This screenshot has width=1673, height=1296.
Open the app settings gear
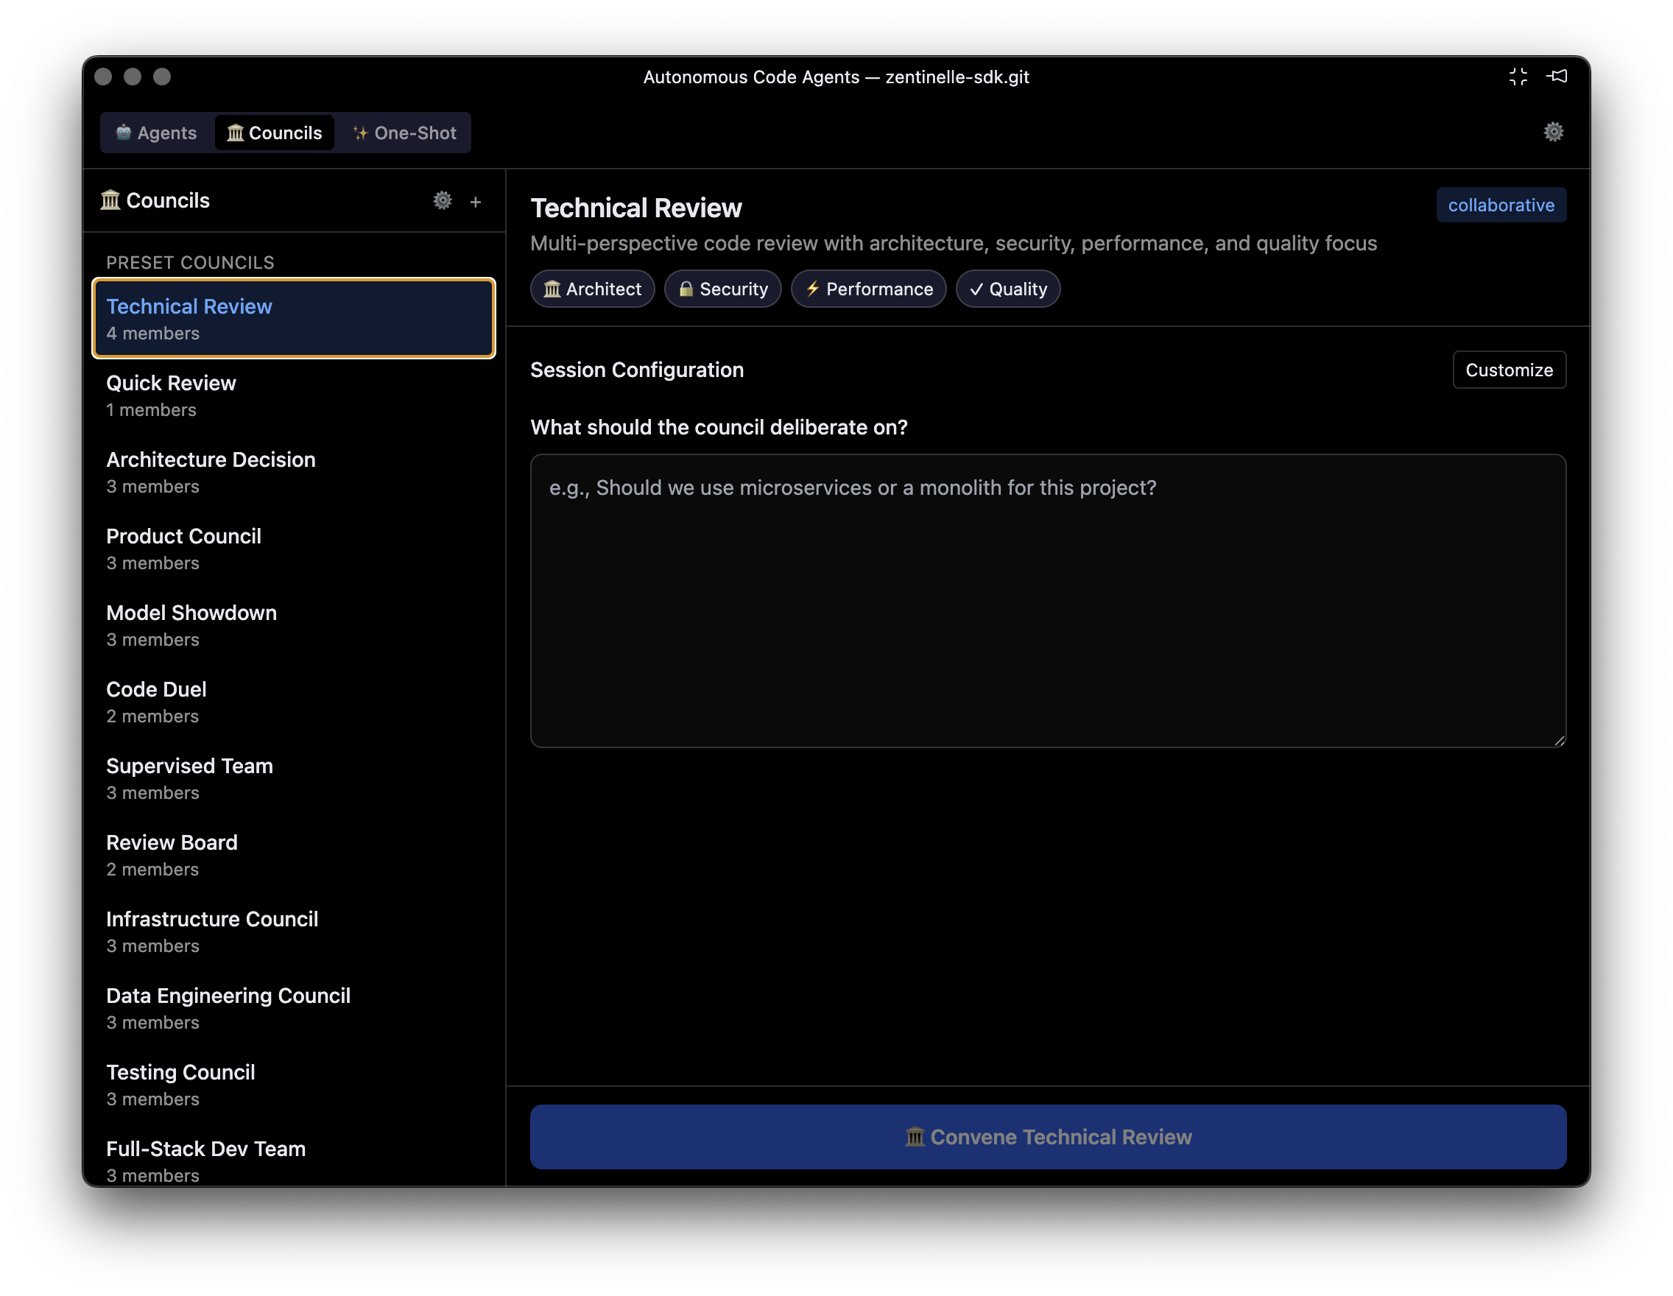pos(1553,132)
